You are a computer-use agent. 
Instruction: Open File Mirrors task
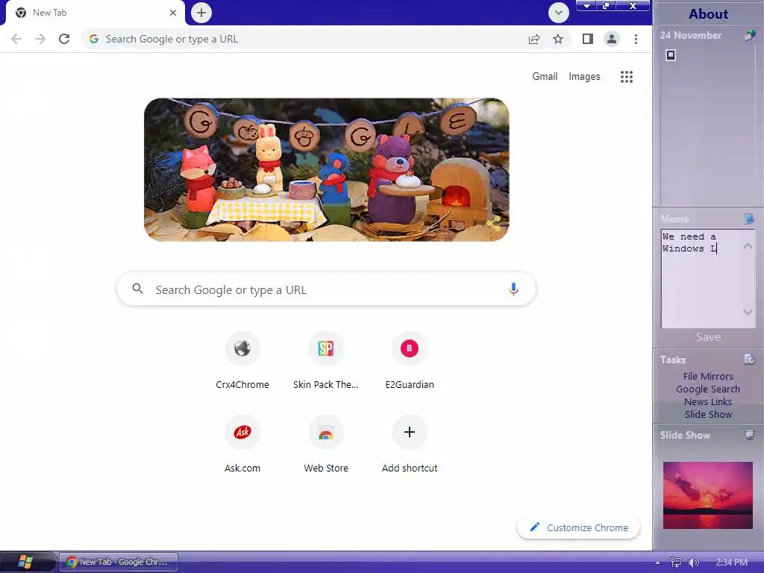tap(708, 376)
